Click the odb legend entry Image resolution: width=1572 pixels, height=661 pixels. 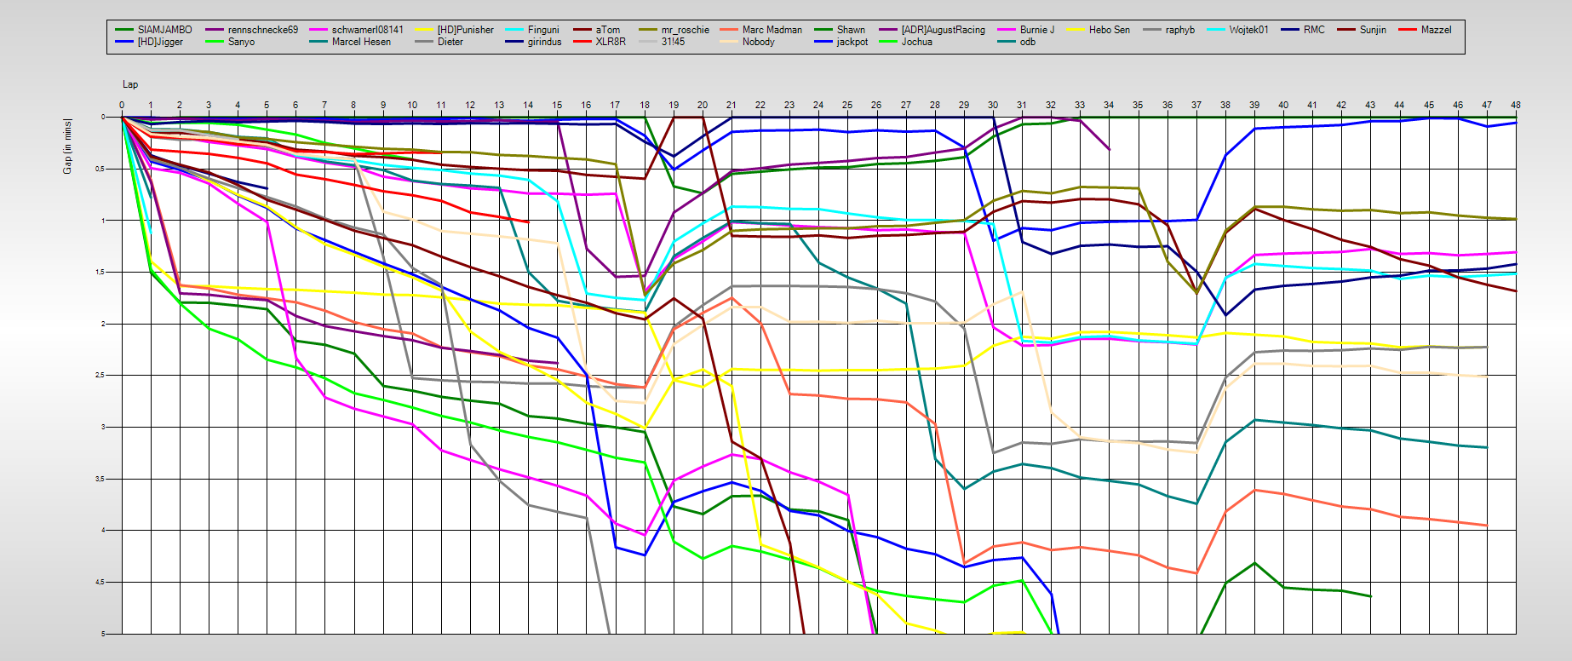(1027, 42)
